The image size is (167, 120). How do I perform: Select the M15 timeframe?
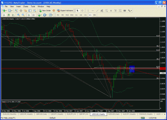coord(67,15)
